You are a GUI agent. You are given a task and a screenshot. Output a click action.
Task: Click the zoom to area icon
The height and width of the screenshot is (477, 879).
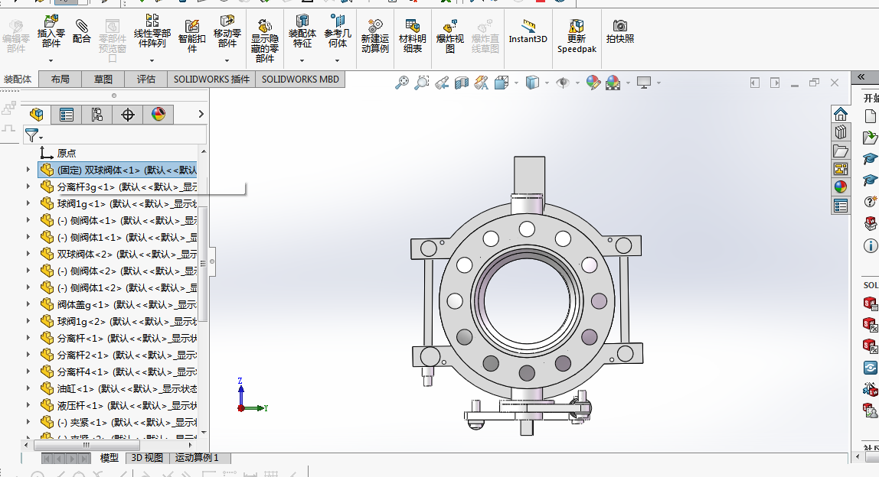[x=422, y=83]
